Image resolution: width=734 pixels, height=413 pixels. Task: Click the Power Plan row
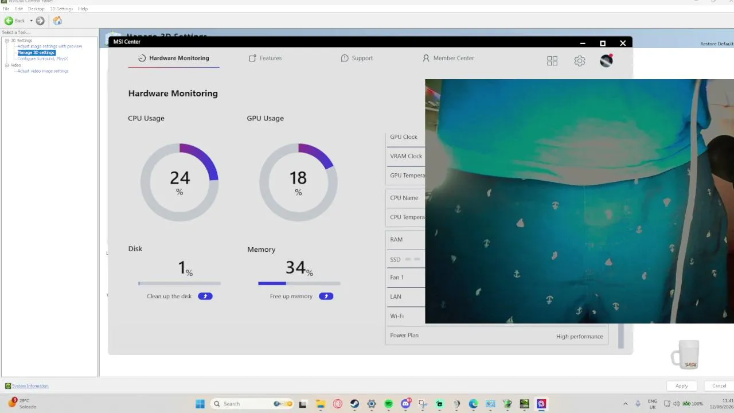[497, 336]
